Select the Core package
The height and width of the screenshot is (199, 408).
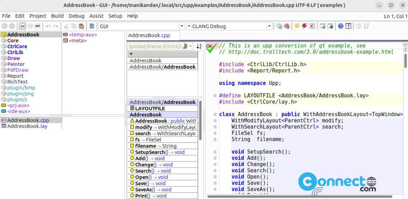[31, 40]
